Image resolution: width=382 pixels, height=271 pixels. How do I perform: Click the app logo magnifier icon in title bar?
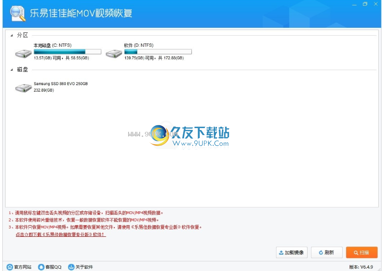pos(18,13)
